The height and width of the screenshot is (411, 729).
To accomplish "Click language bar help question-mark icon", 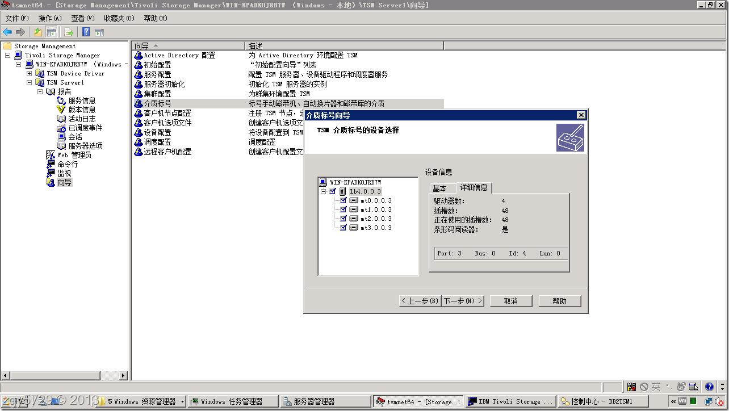I will [709, 387].
